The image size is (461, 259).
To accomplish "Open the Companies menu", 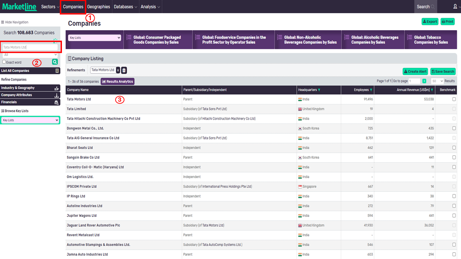I will tap(73, 6).
